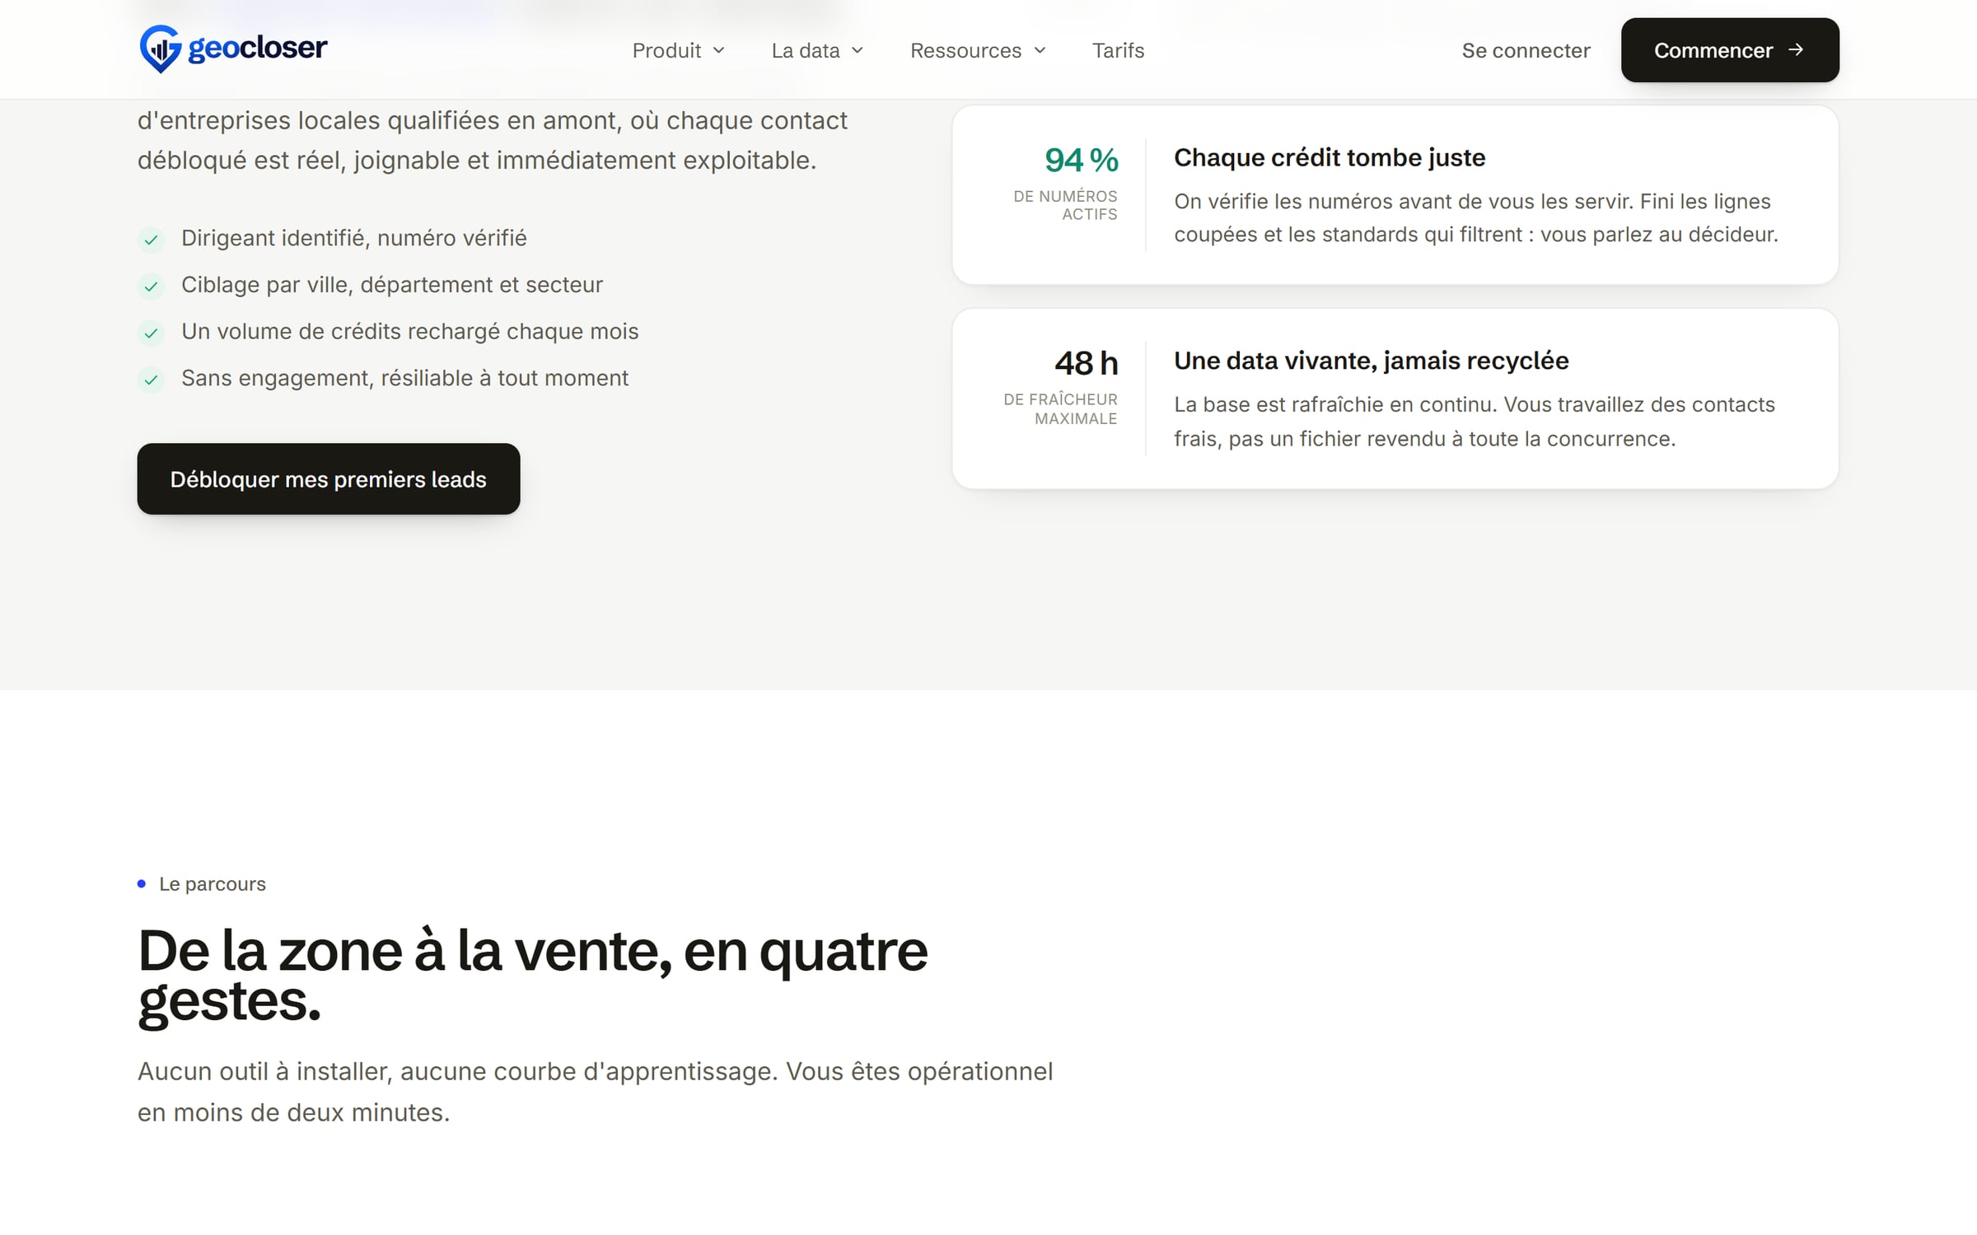Click 'Une data vivante, jamais recyclée' heading
Viewport: 1977px width, 1235px height.
click(1372, 361)
